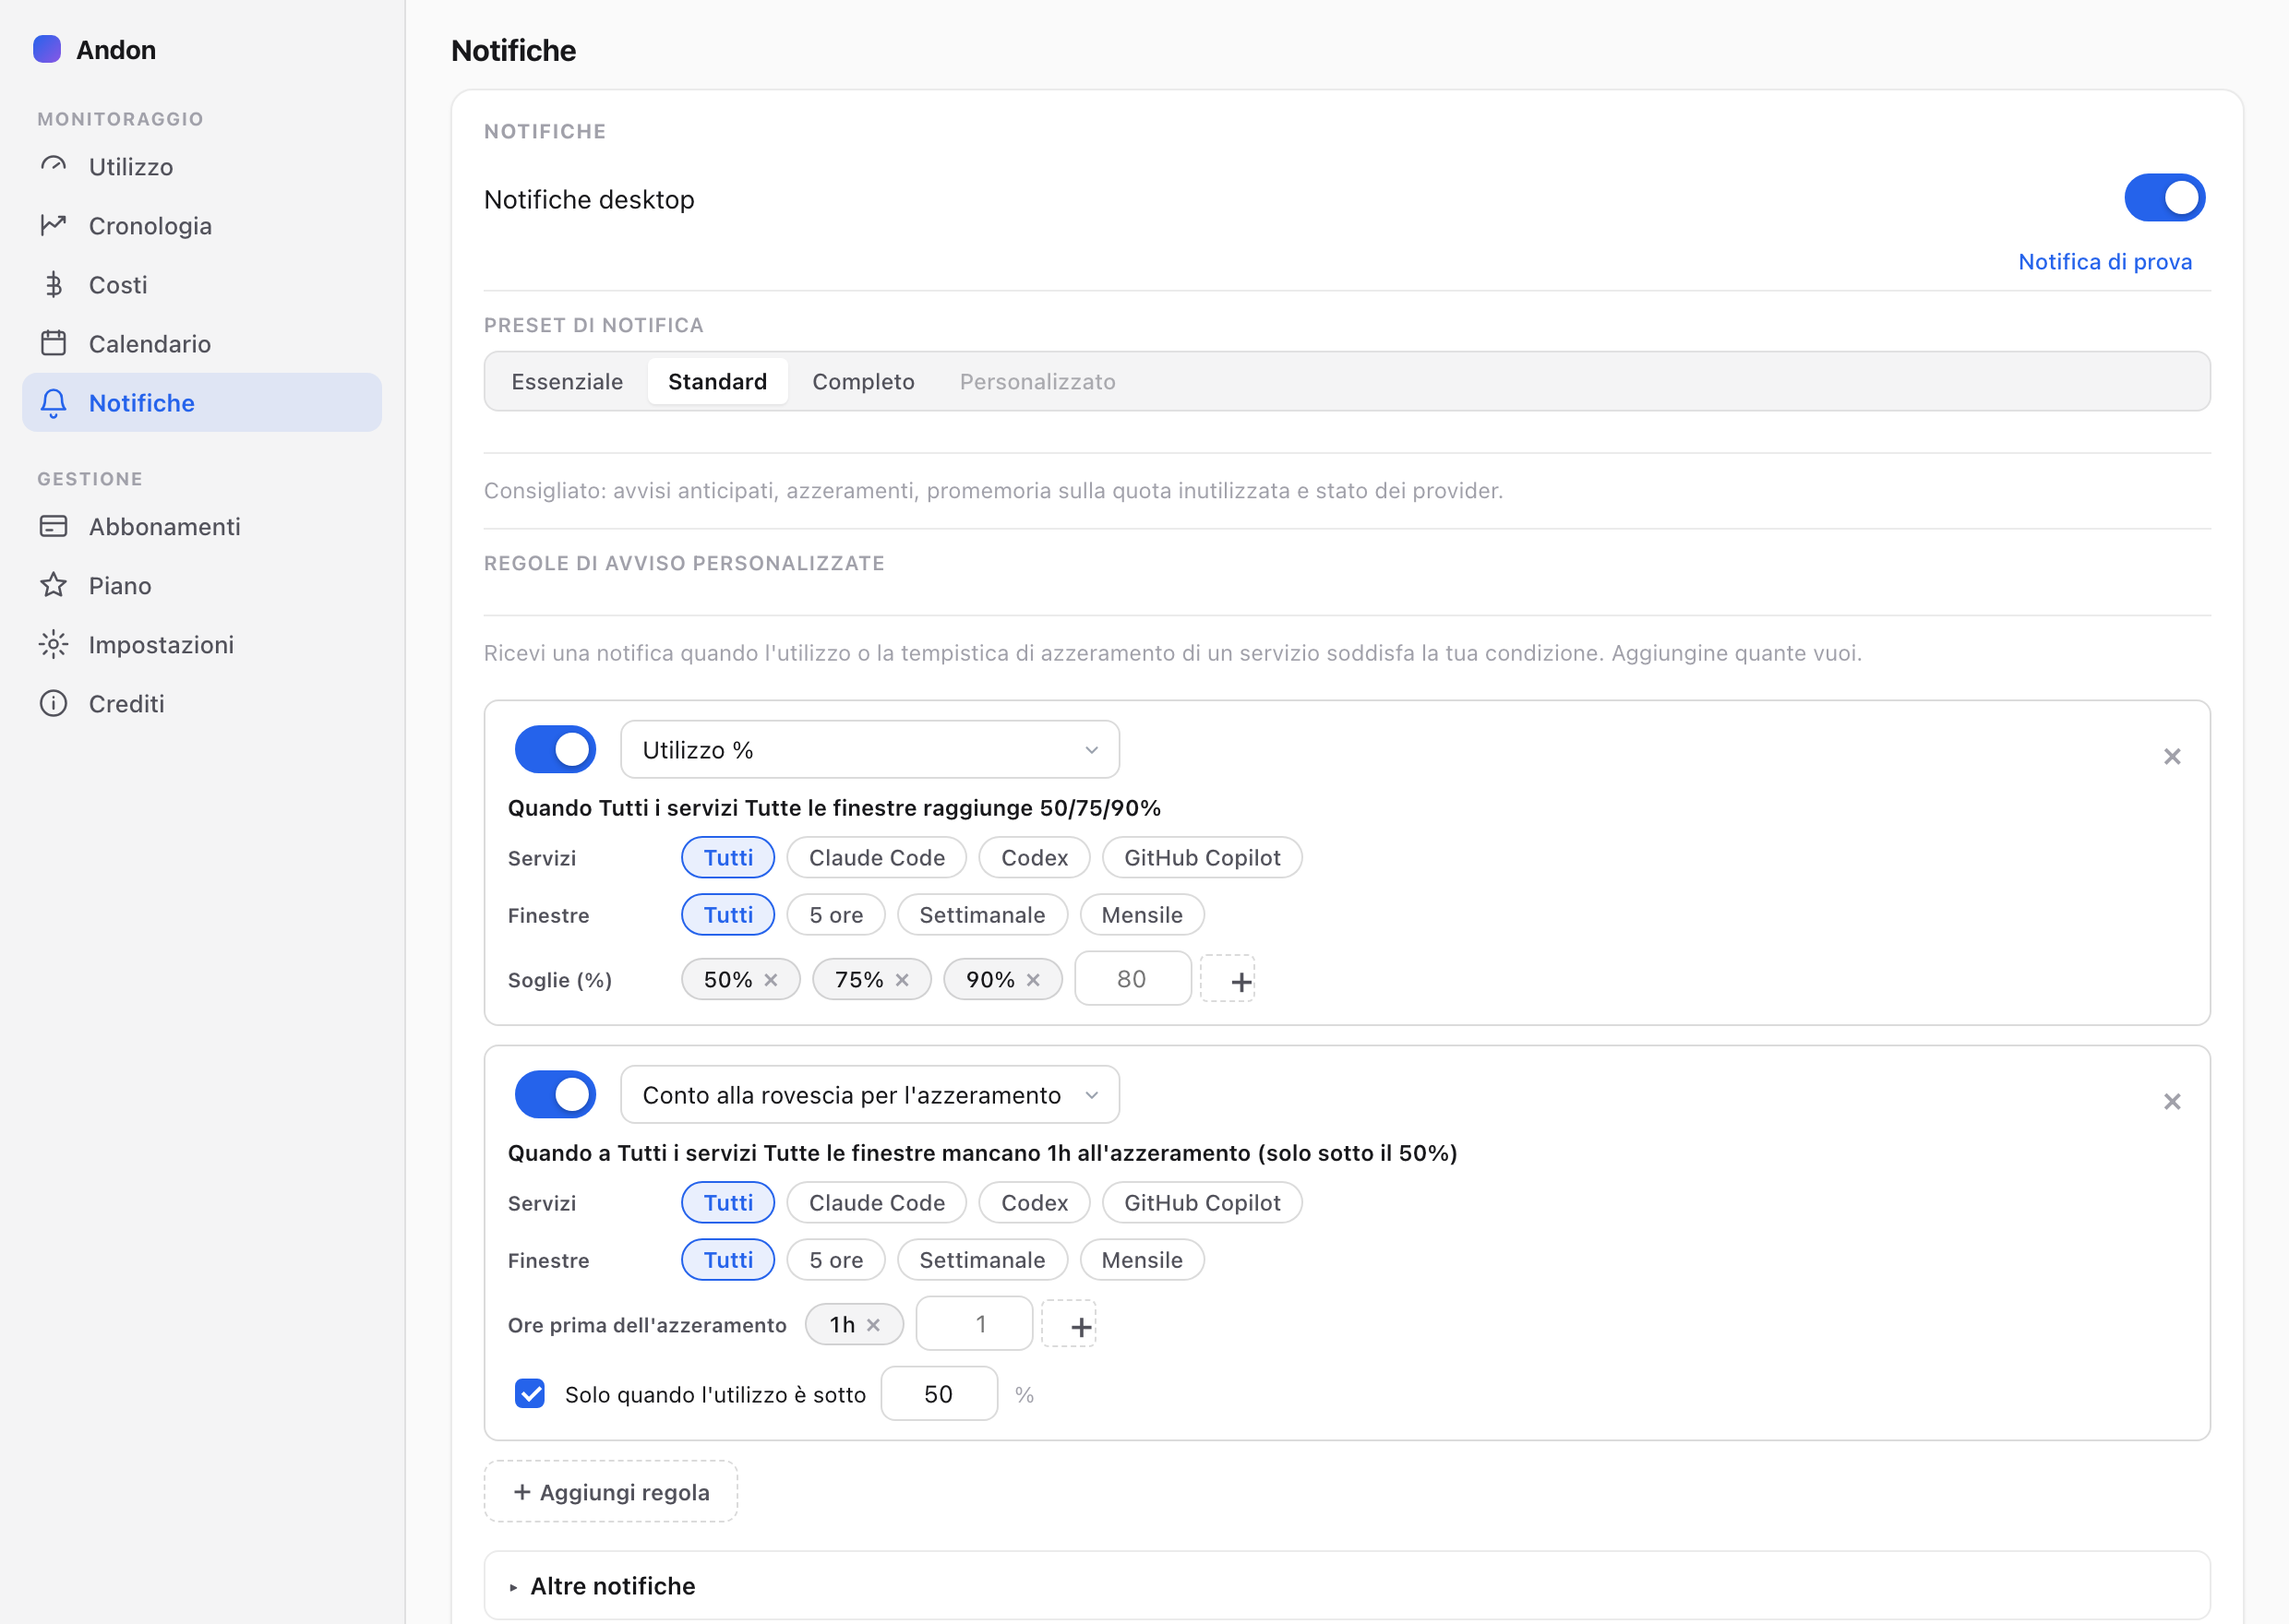Select Tutti finestre in the countdown rule

click(x=728, y=1259)
